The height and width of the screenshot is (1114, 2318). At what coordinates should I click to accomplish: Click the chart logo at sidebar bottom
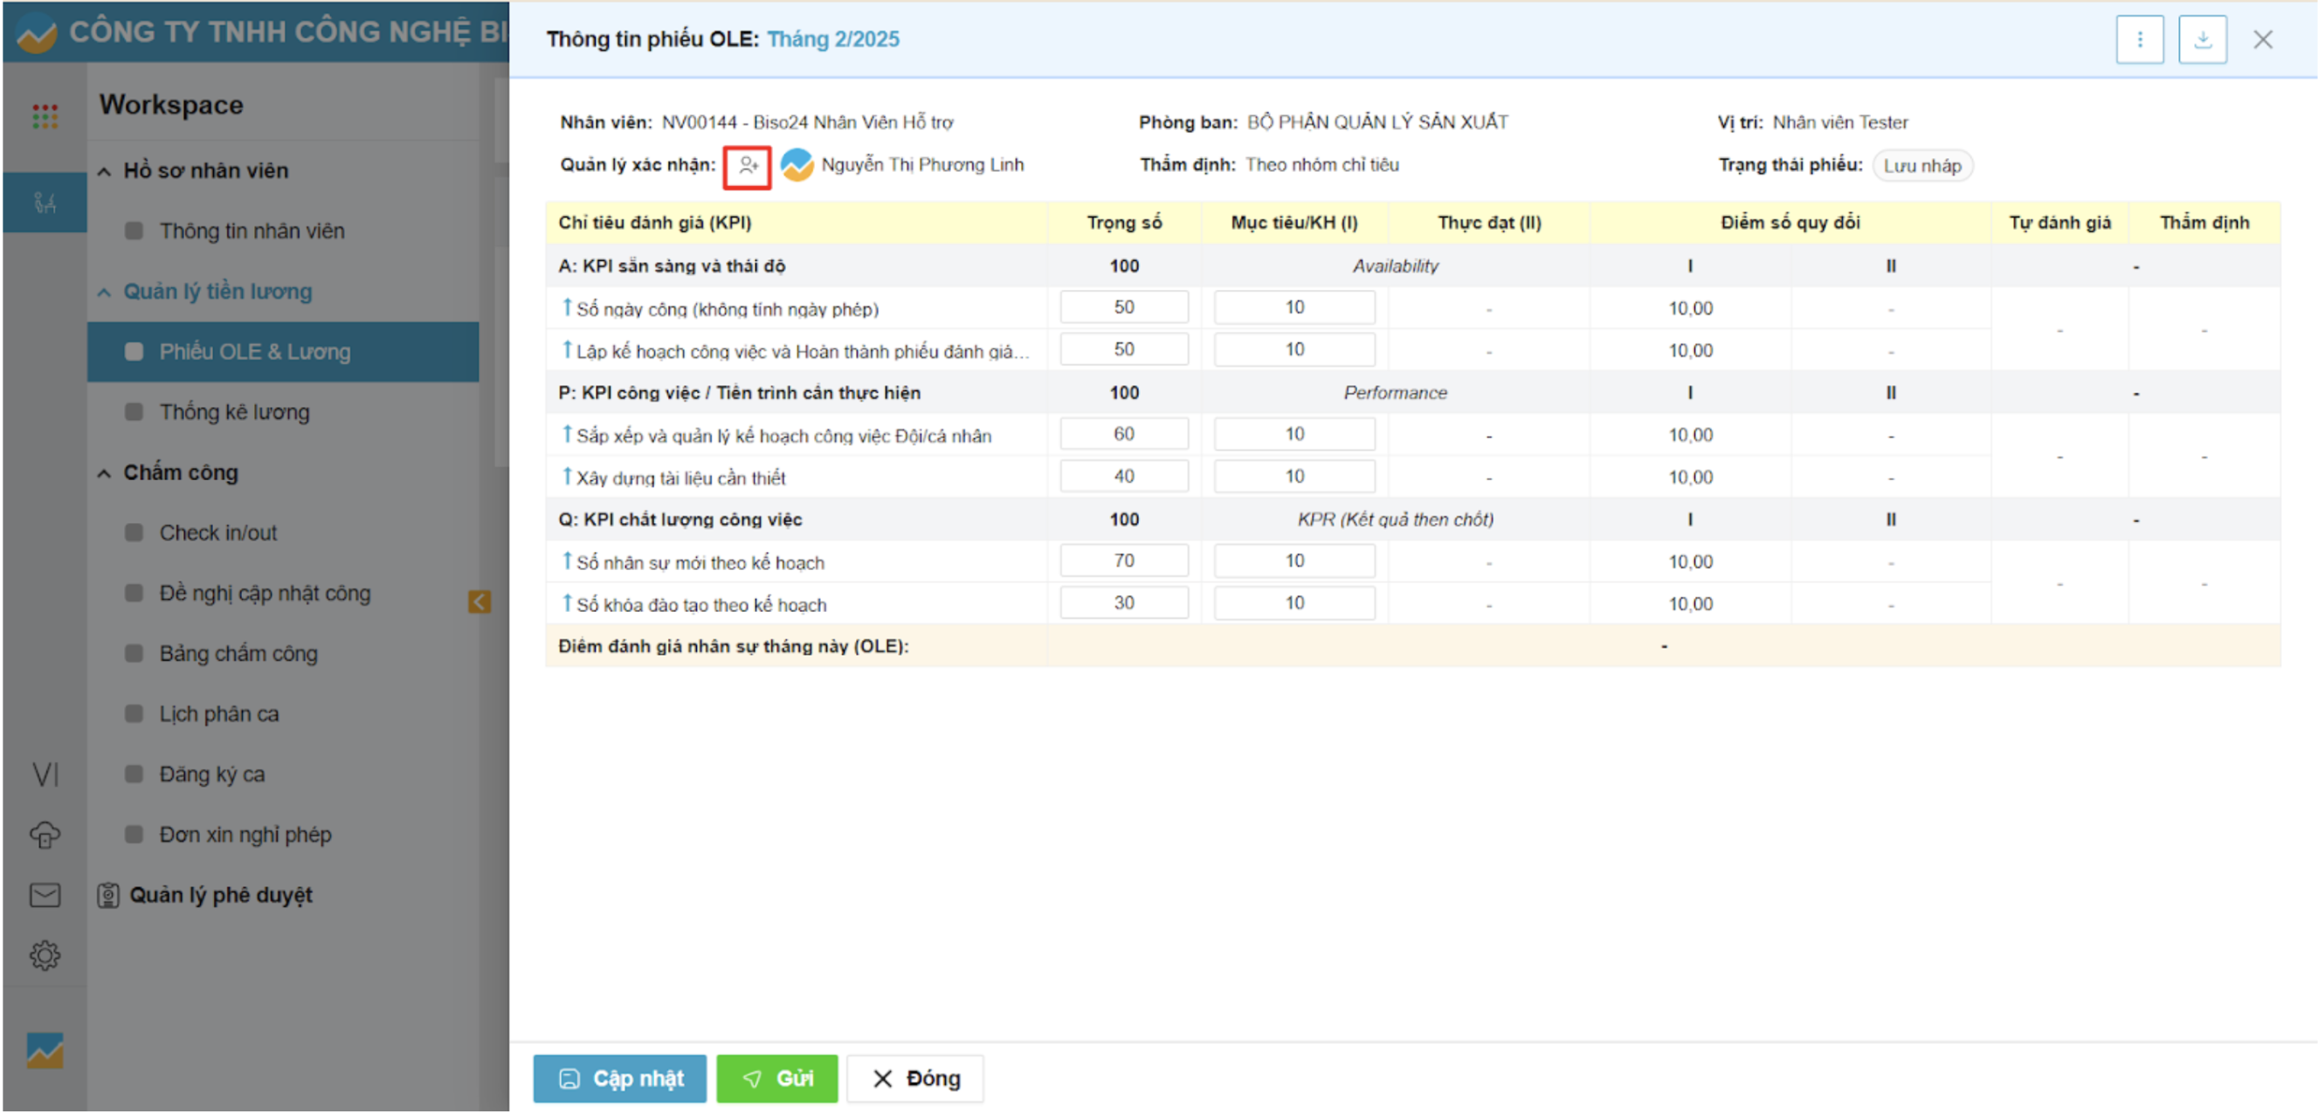click(44, 1049)
